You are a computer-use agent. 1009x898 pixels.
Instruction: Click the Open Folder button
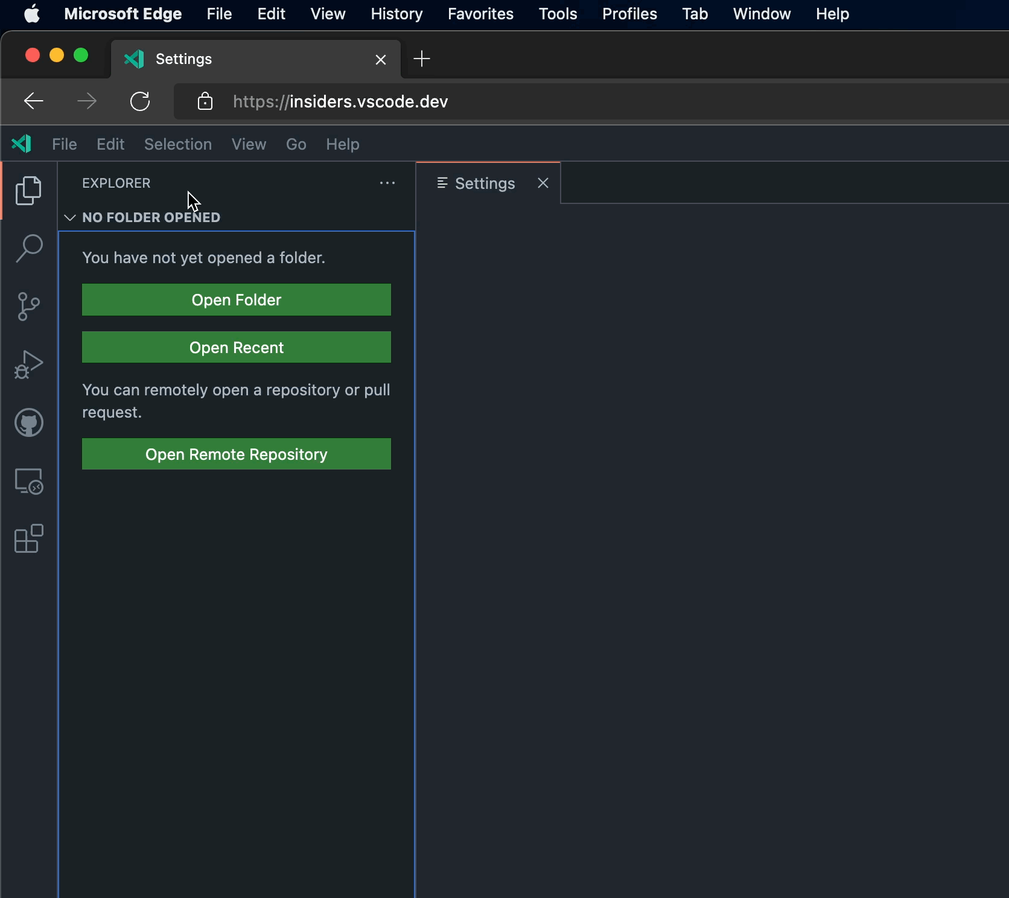[x=237, y=300]
